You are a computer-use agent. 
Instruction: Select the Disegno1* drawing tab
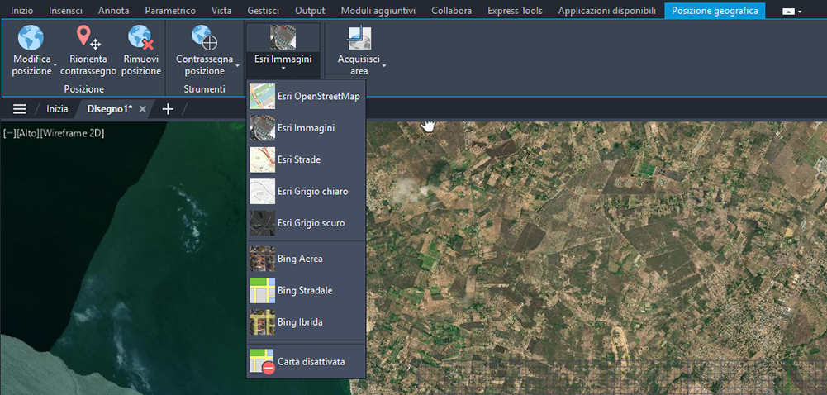coord(110,109)
